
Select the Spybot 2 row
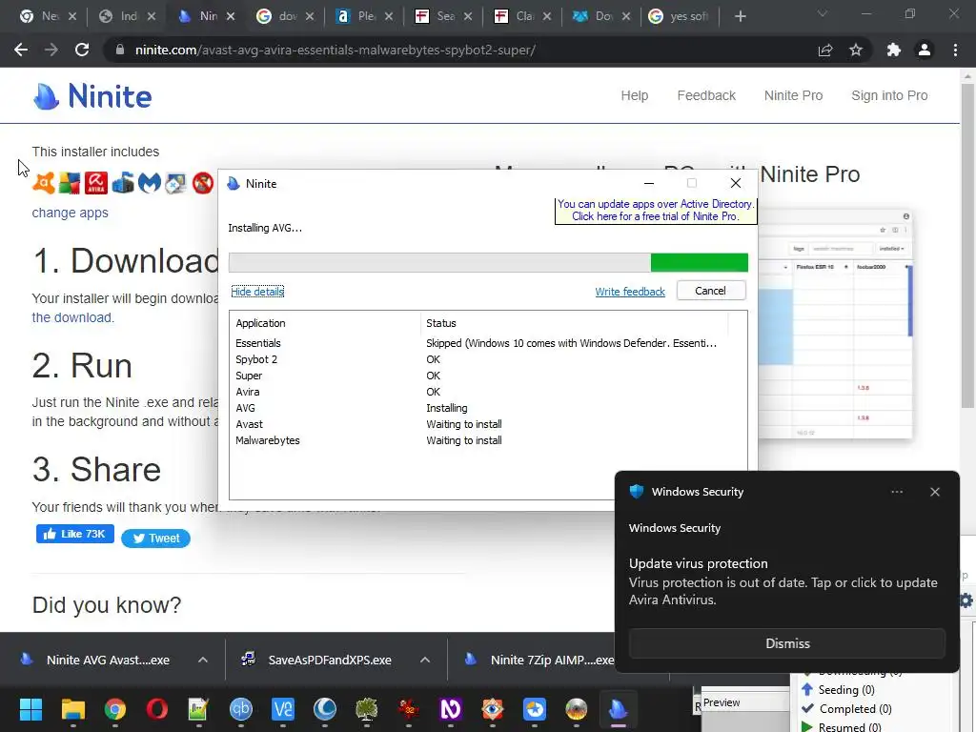click(478, 359)
